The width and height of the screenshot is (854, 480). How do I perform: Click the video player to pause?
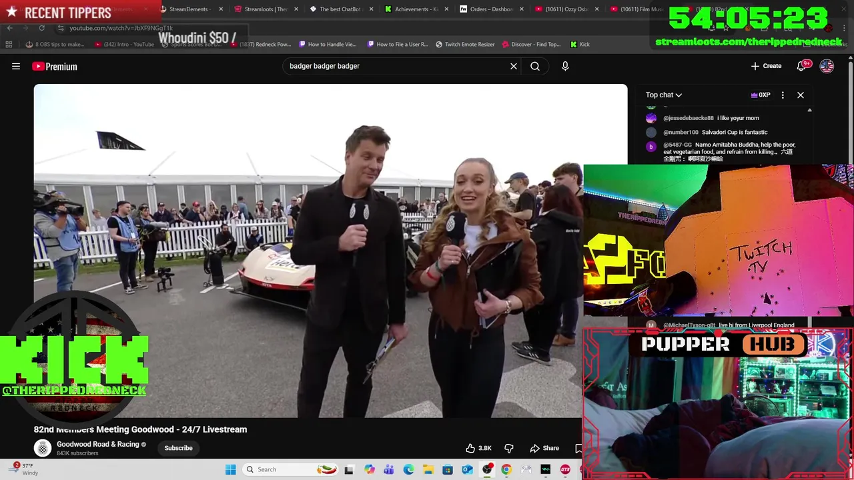[330, 251]
